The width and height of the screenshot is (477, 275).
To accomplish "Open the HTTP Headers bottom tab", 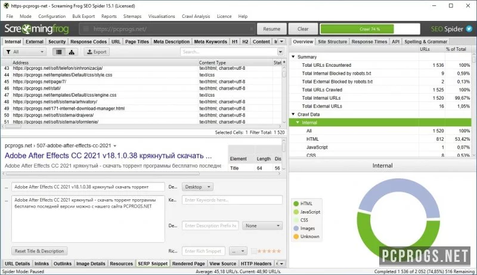I will (256, 264).
